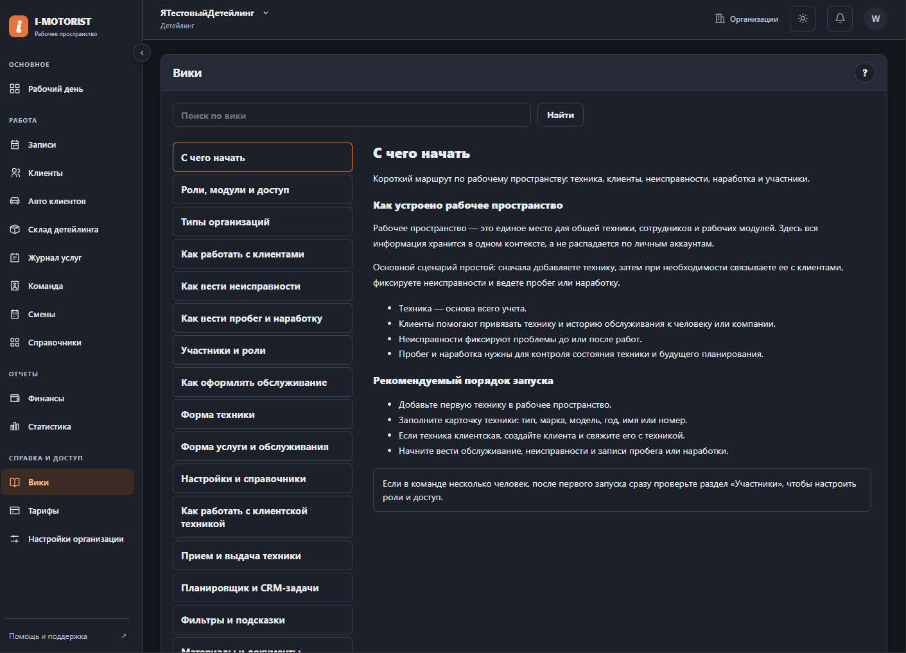
Task: Open topic Форма услуги и обслуживания
Action: coord(263,446)
